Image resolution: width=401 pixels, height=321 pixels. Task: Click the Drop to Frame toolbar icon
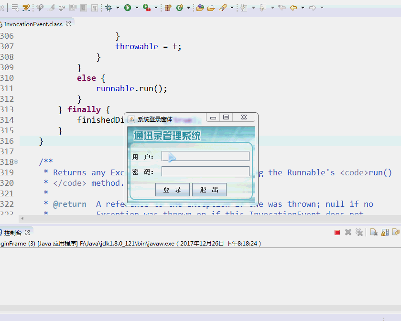tap(15, 8)
